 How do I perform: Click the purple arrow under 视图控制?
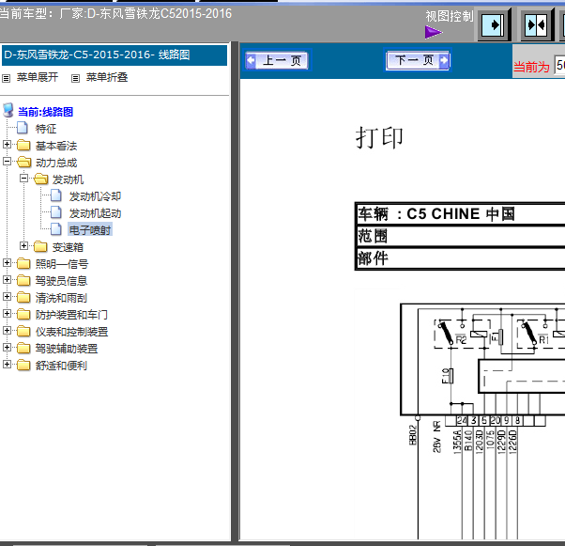tap(433, 32)
